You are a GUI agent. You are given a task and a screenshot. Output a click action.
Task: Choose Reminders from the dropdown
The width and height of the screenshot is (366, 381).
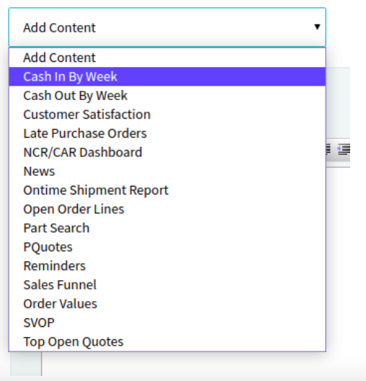[167, 266]
